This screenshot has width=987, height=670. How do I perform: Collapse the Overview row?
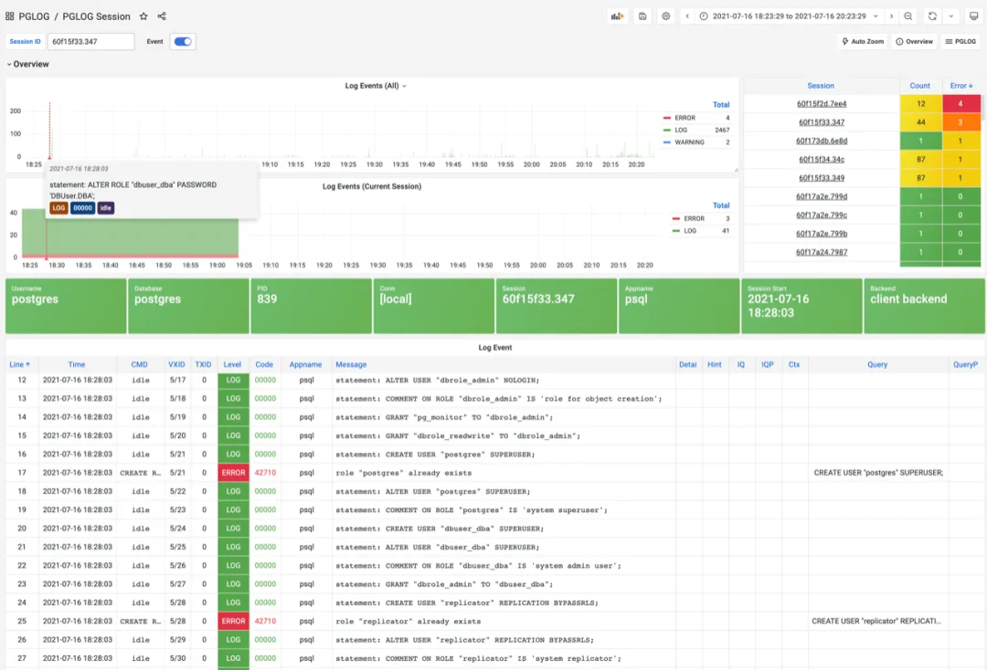coord(27,64)
